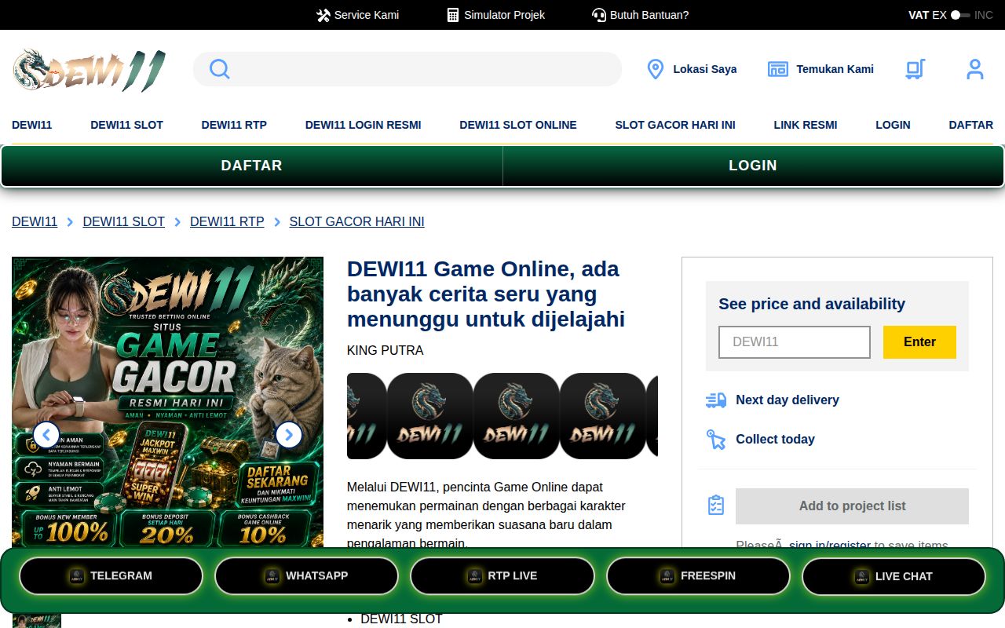Open DEWI11 LOGIN RESMI menu item
Viewport: 1005px width, 628px height.
pos(364,125)
